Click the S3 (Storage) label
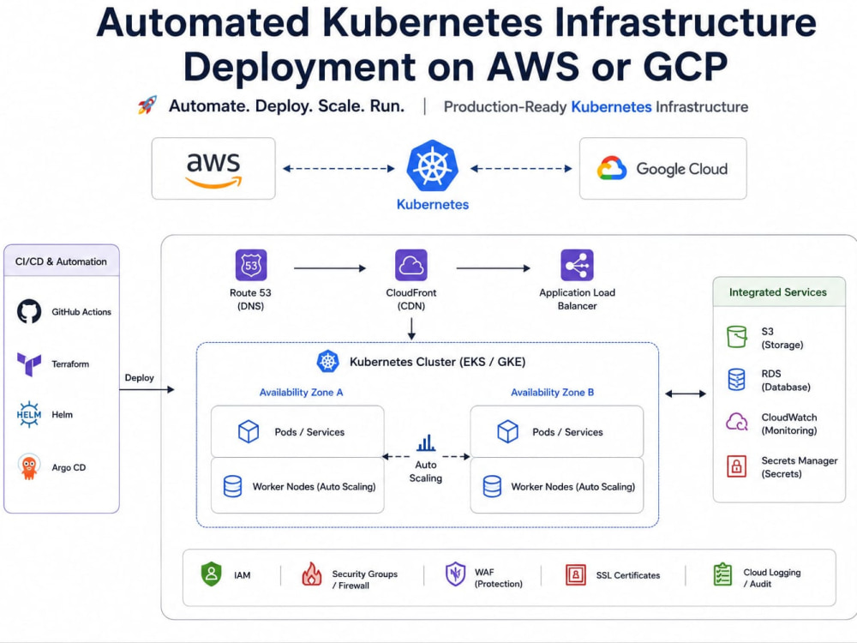Image resolution: width=857 pixels, height=643 pixels. tap(782, 338)
